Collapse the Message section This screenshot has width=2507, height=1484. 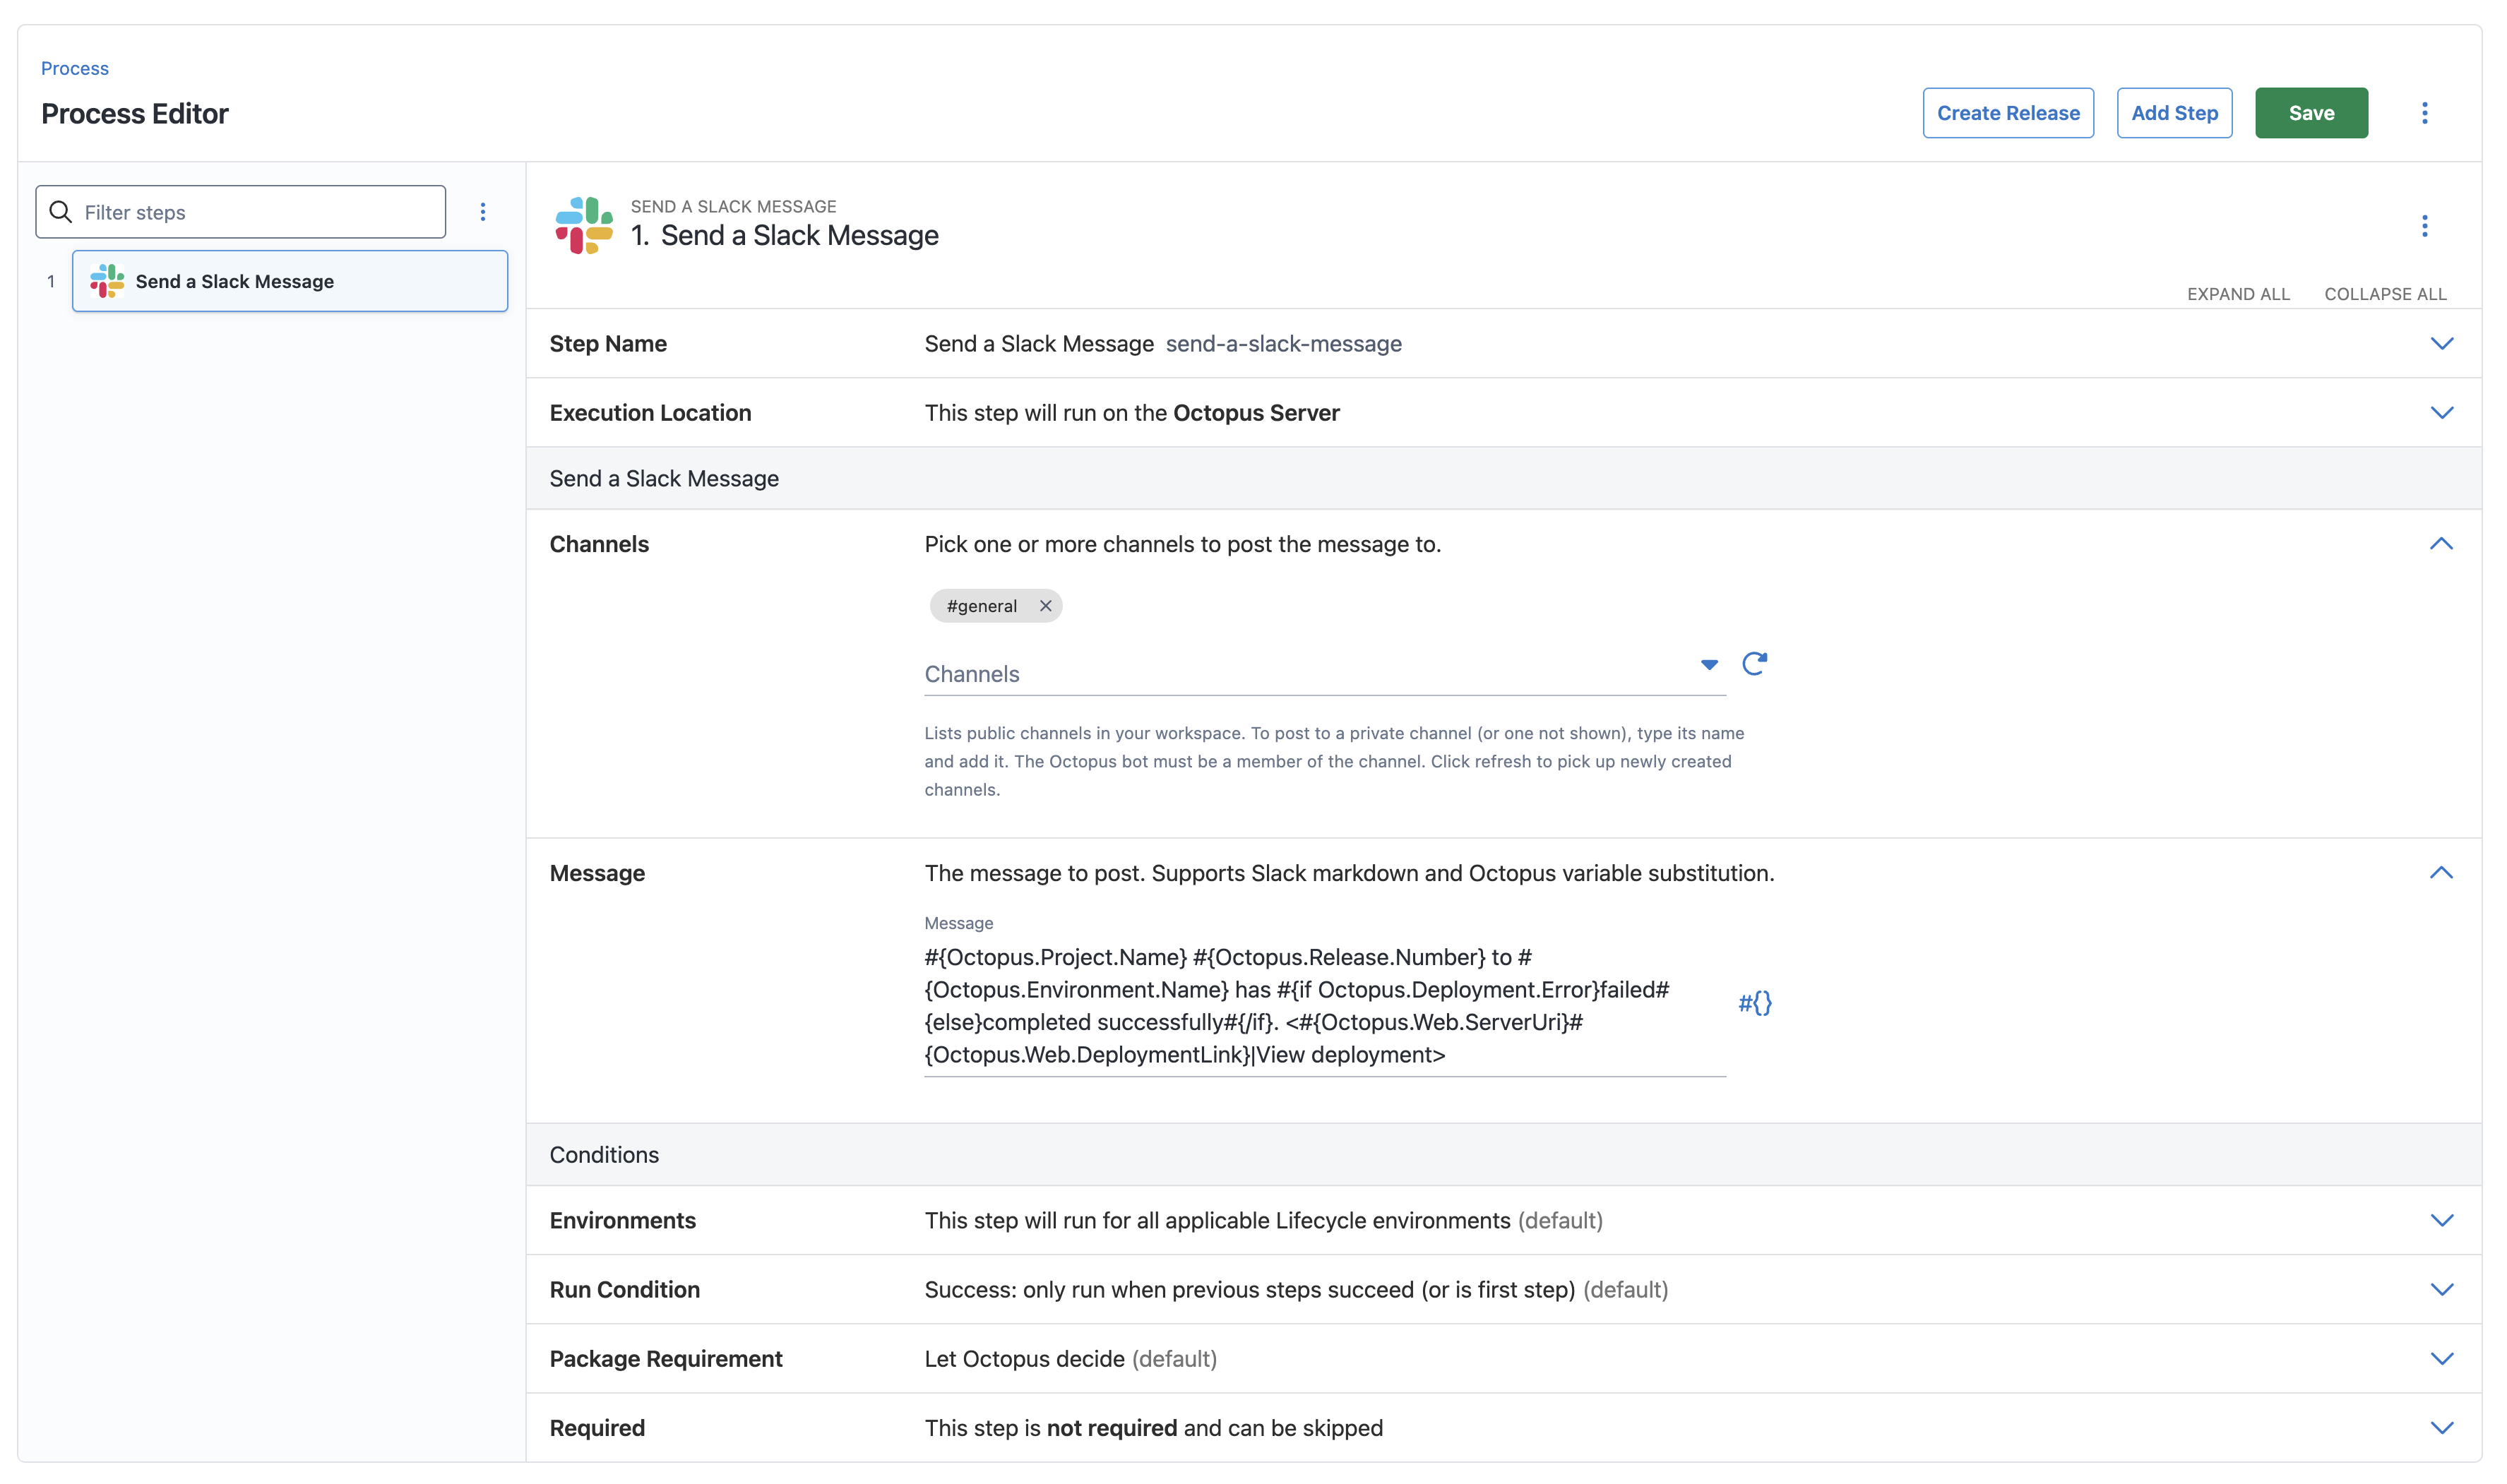pyautogui.click(x=2441, y=873)
